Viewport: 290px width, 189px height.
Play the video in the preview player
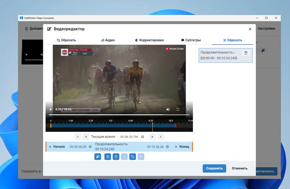tap(50, 109)
